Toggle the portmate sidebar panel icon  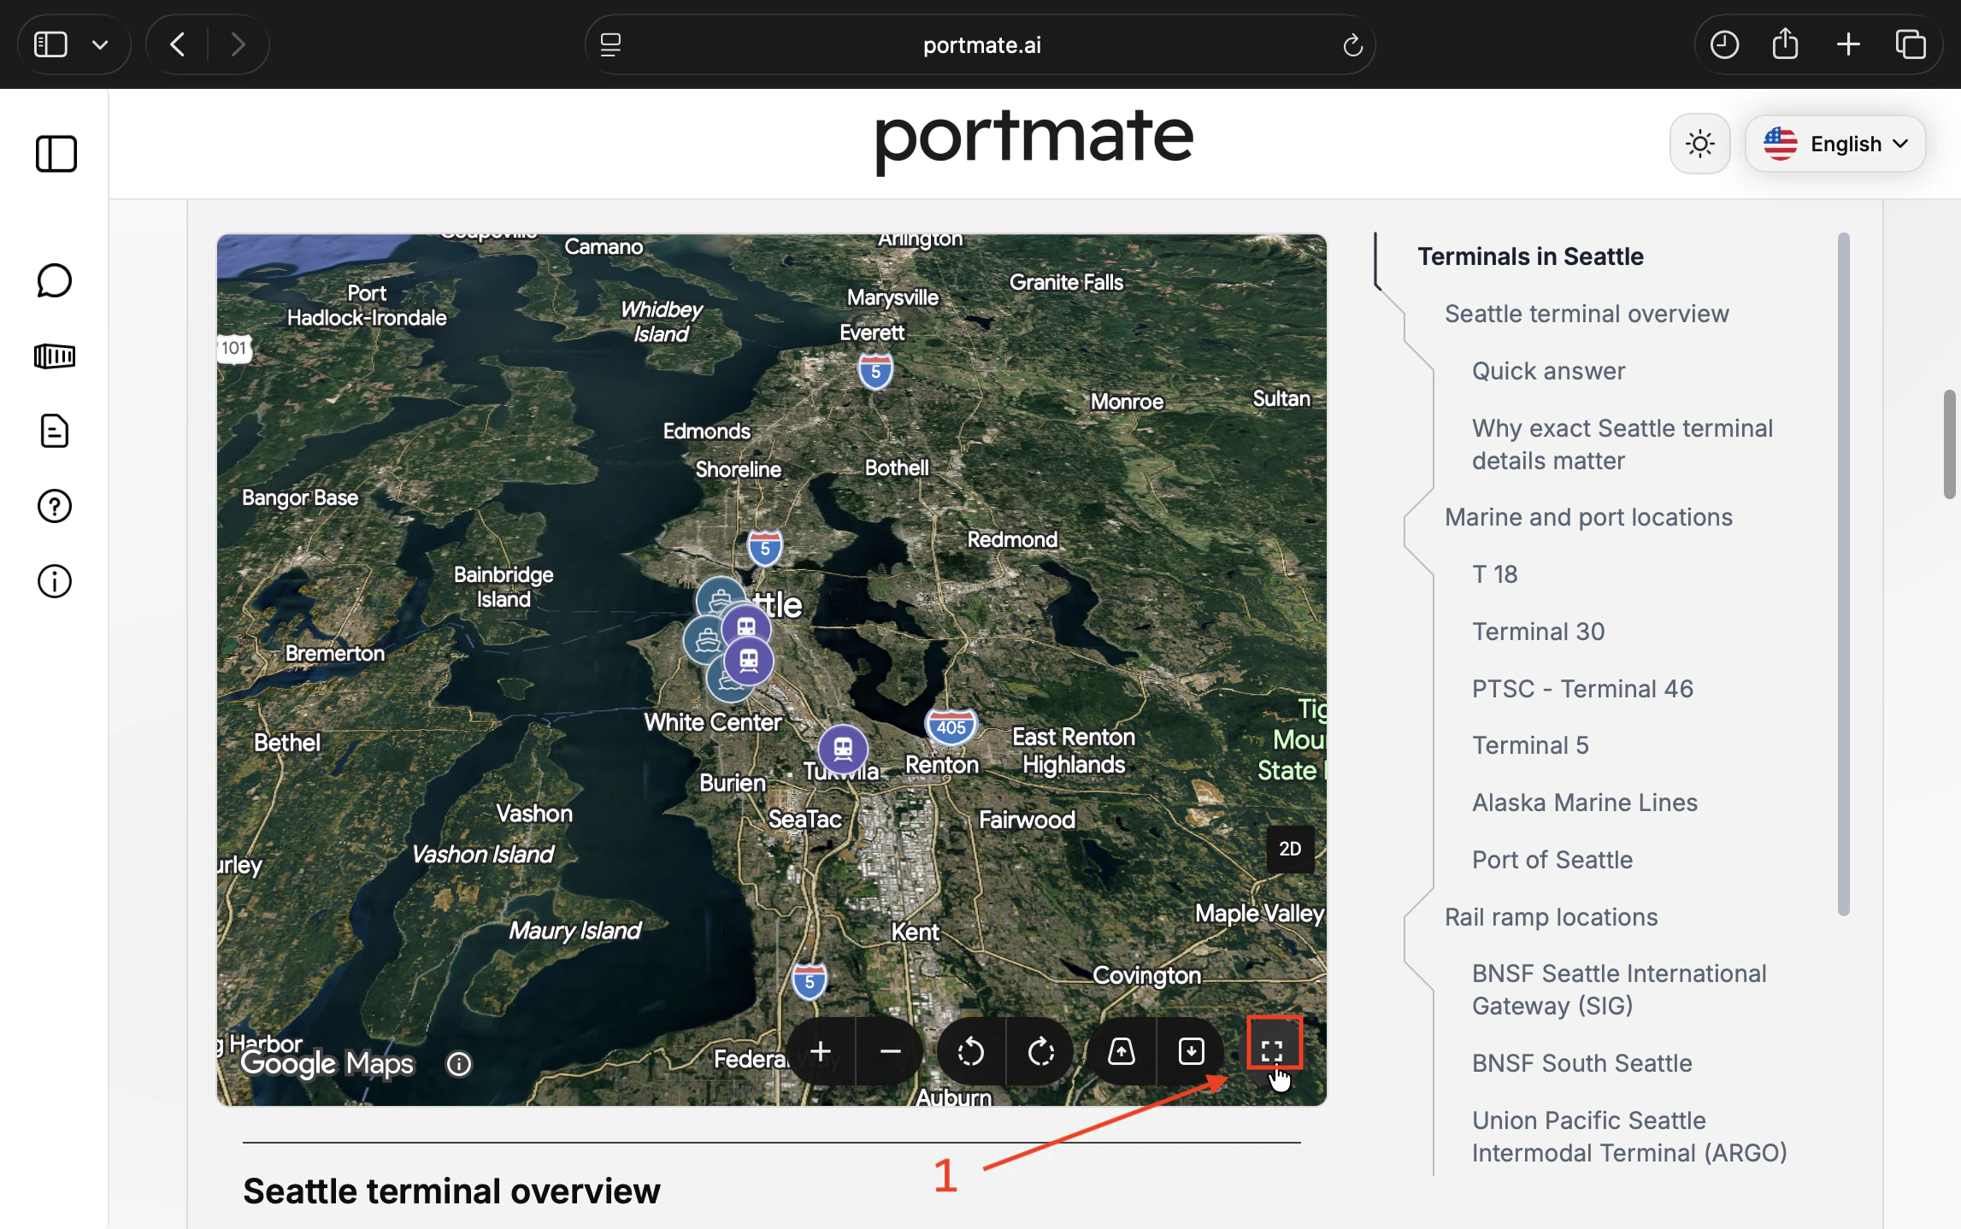pos(56,154)
